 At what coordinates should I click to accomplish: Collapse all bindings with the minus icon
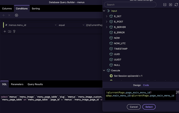coord(165,5)
